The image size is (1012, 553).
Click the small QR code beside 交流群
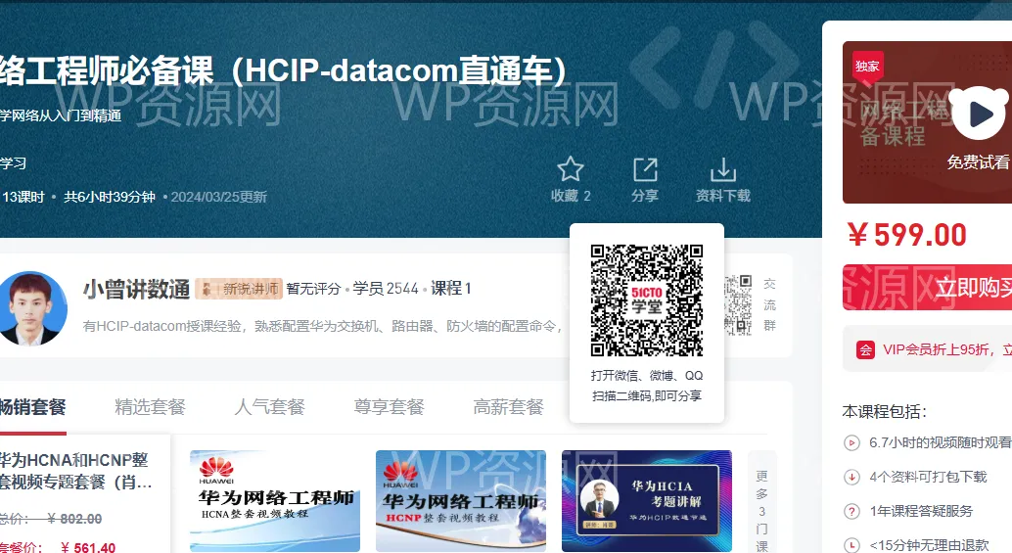pyautogui.click(x=738, y=305)
